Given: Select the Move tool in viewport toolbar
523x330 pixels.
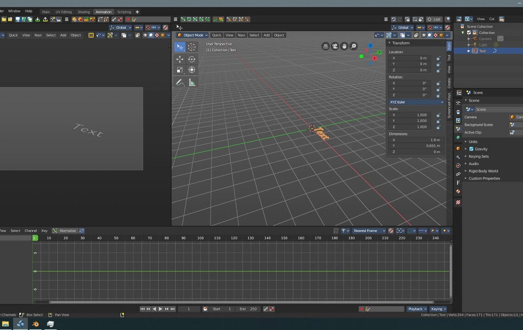Looking at the screenshot, I should coord(180,59).
